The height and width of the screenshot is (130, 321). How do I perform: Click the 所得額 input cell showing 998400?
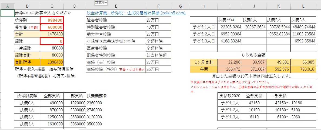pos(52,20)
